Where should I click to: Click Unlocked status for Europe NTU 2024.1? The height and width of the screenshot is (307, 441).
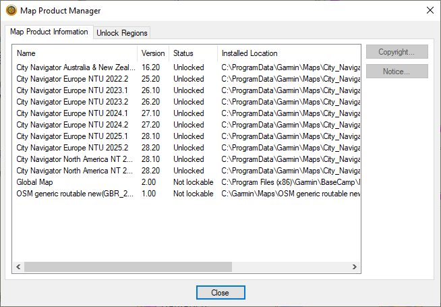click(x=188, y=113)
